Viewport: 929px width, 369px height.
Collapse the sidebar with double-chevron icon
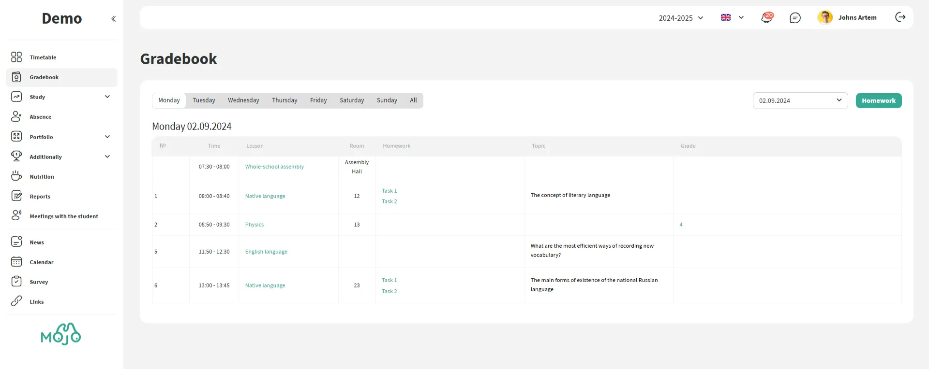[x=113, y=19]
